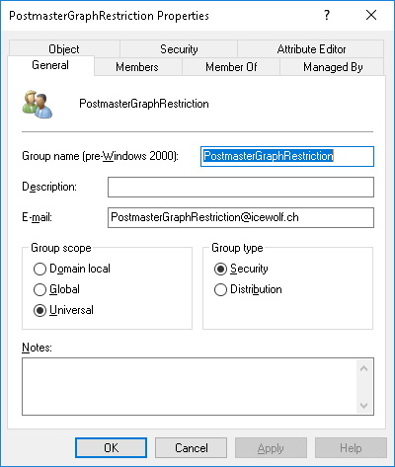The height and width of the screenshot is (467, 395).
Task: Click Notes scrollbar up arrow
Action: [364, 368]
